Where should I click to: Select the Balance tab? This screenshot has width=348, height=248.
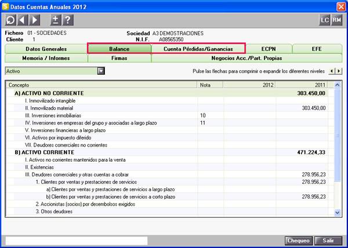(119, 49)
